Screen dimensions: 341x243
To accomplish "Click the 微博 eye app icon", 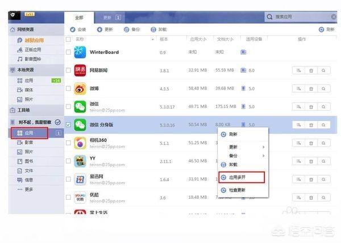I will point(80,89).
